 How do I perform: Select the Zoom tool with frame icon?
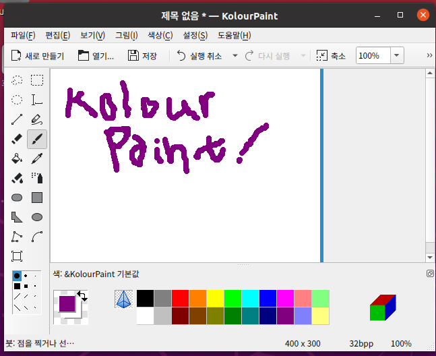[17, 256]
